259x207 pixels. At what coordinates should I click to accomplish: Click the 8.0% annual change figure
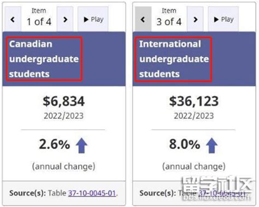(185, 144)
